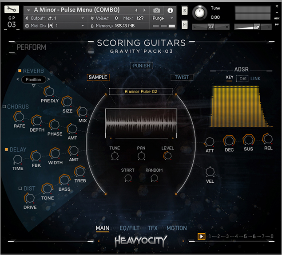
Task: Solo the instrument with S button
Action: coord(185,11)
